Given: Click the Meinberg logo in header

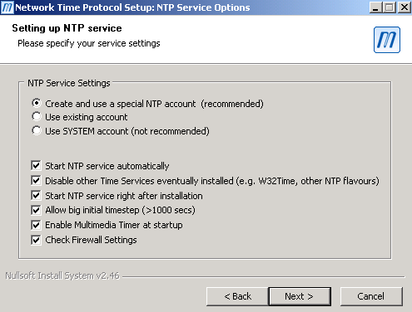Looking at the screenshot, I should point(387,40).
